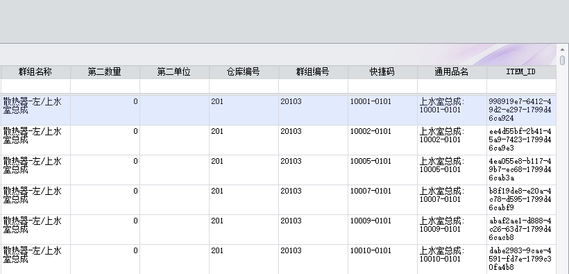569x274 pixels.
Task: Select cell 上水室总成: 10007-0101
Action: click(x=452, y=200)
